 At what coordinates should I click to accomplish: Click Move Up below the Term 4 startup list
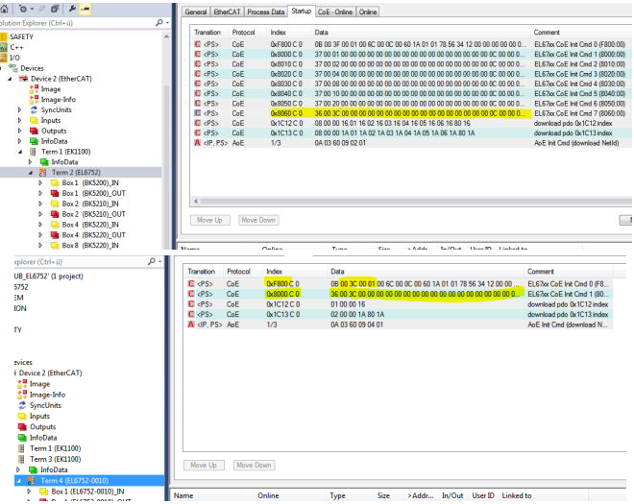204,466
